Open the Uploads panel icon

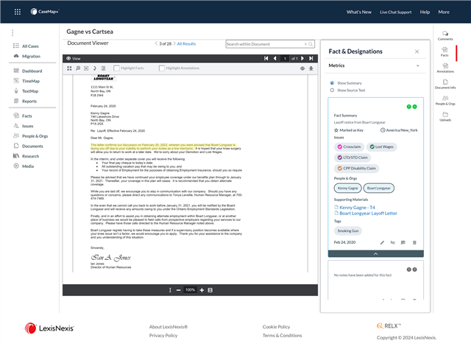(445, 116)
